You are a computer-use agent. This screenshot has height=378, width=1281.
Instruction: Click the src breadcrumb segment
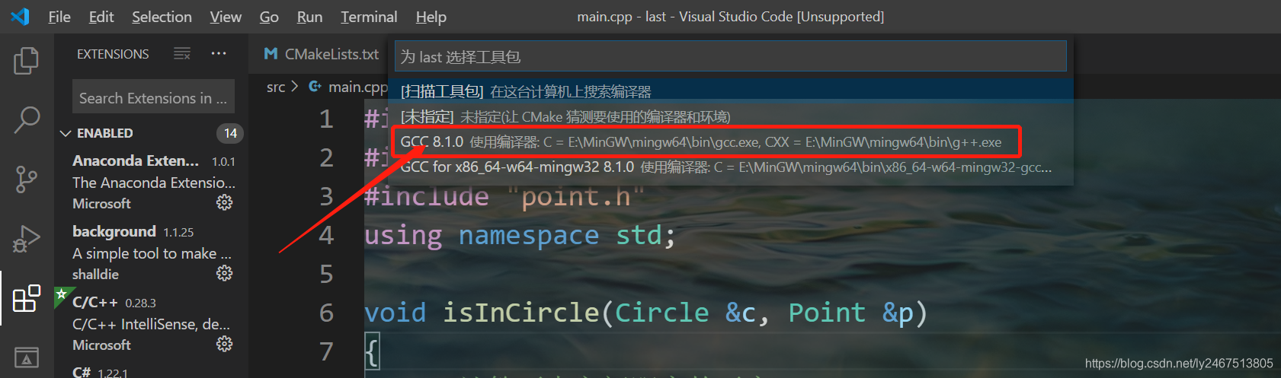click(276, 87)
